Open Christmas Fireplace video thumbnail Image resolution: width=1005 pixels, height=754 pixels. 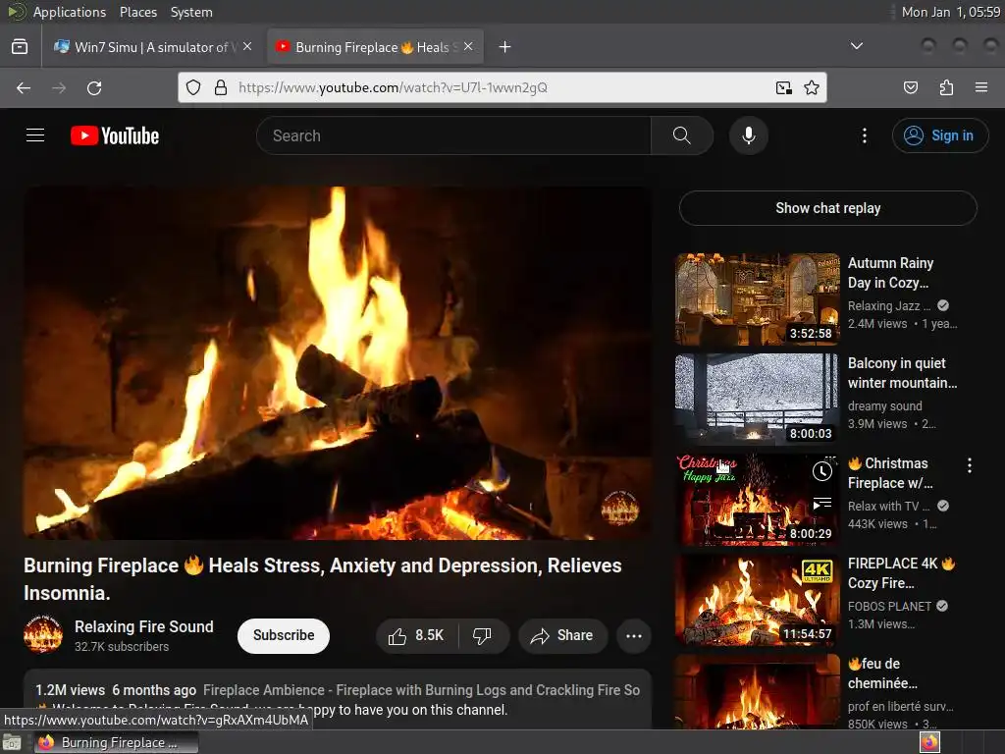pyautogui.click(x=757, y=500)
